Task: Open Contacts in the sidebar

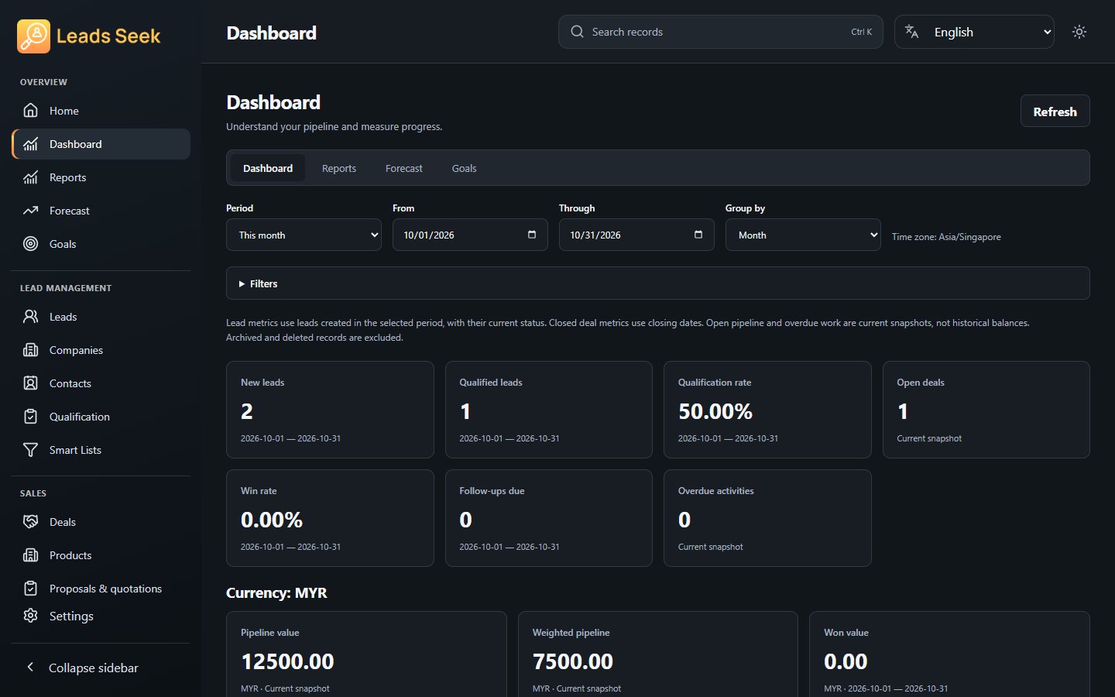Action: pos(101,383)
